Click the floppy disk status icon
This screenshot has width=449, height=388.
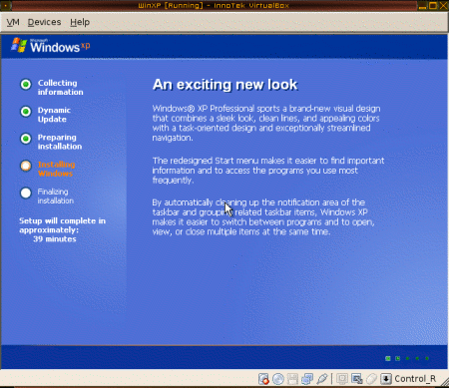tap(292, 379)
